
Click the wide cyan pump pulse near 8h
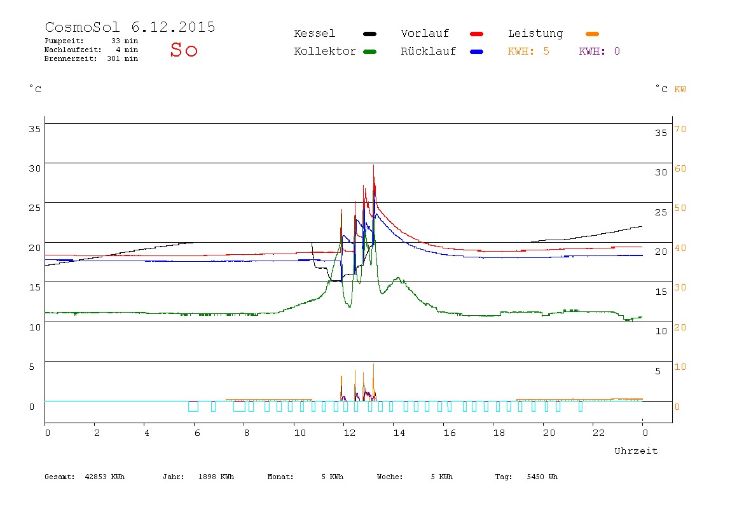239,406
